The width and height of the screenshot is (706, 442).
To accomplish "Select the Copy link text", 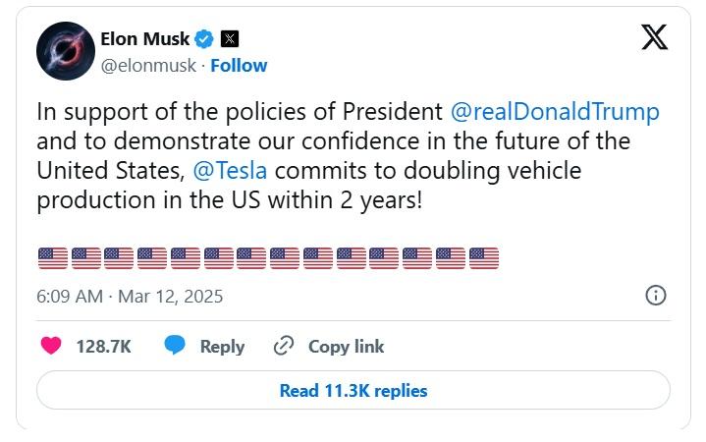I will coord(346,347).
